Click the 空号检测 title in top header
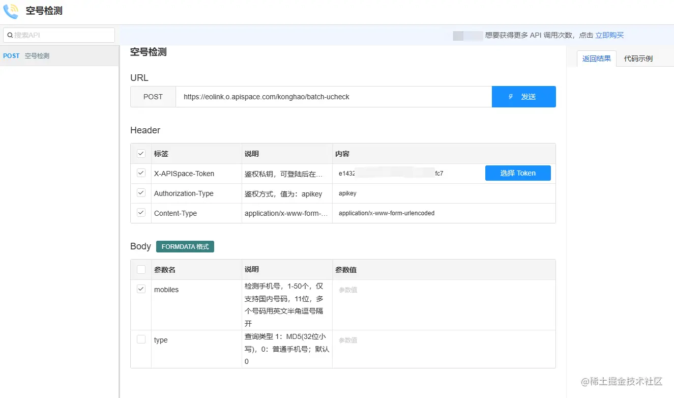674x398 pixels. (44, 11)
